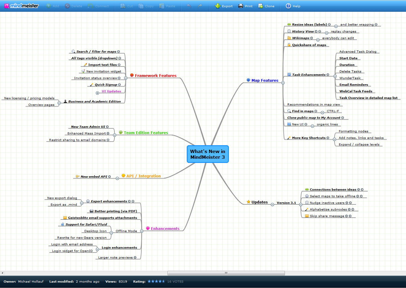Image resolution: width=406 pixels, height=288 pixels.
Task: Open the Help menu
Action: 293,6
